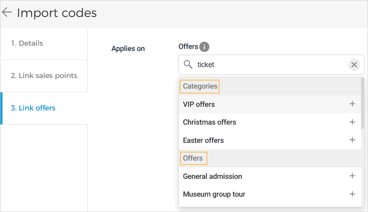Add Easter offers with the plus icon
The image size is (368, 212).
352,140
